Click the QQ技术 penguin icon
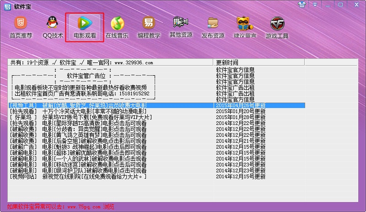Image resolution: width=366 pixels, height=212 pixels. tap(53, 27)
